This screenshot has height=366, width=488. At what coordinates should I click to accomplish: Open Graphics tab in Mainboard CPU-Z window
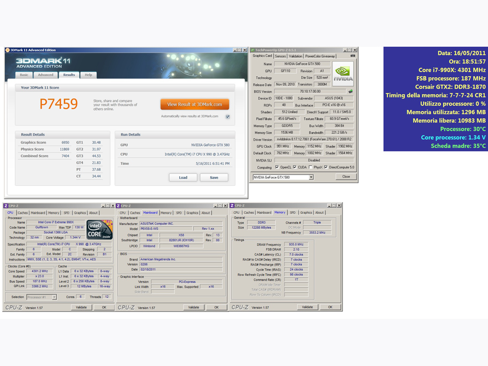tap(193, 213)
